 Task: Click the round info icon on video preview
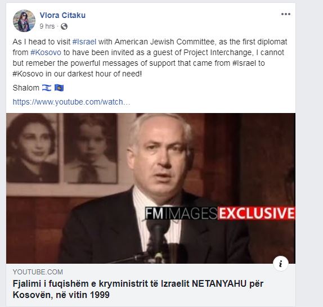click(281, 264)
